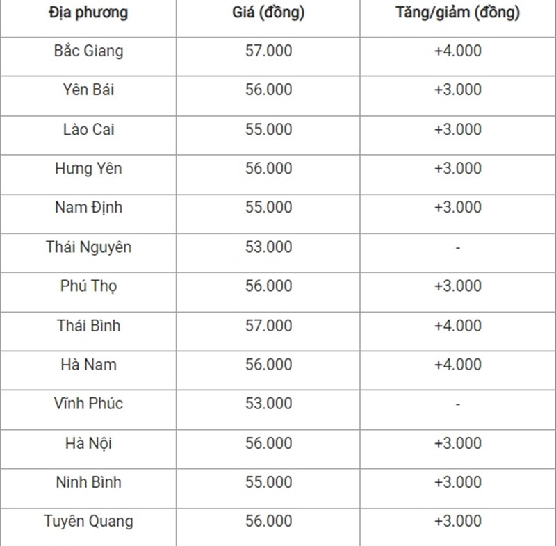Click the Địa phương column header

(x=88, y=13)
